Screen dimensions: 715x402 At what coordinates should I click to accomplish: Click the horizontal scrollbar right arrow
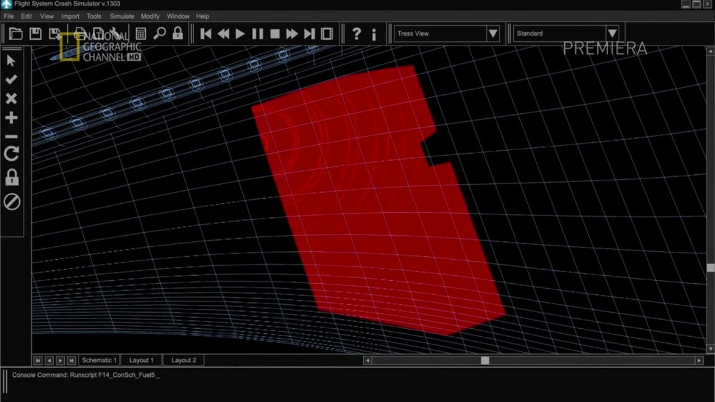699,361
